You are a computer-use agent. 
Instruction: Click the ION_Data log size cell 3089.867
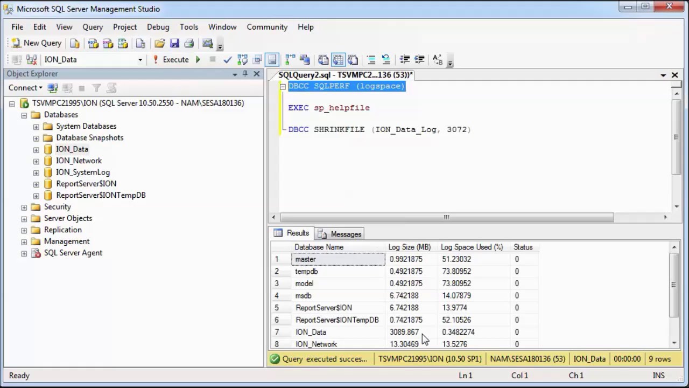pyautogui.click(x=411, y=332)
